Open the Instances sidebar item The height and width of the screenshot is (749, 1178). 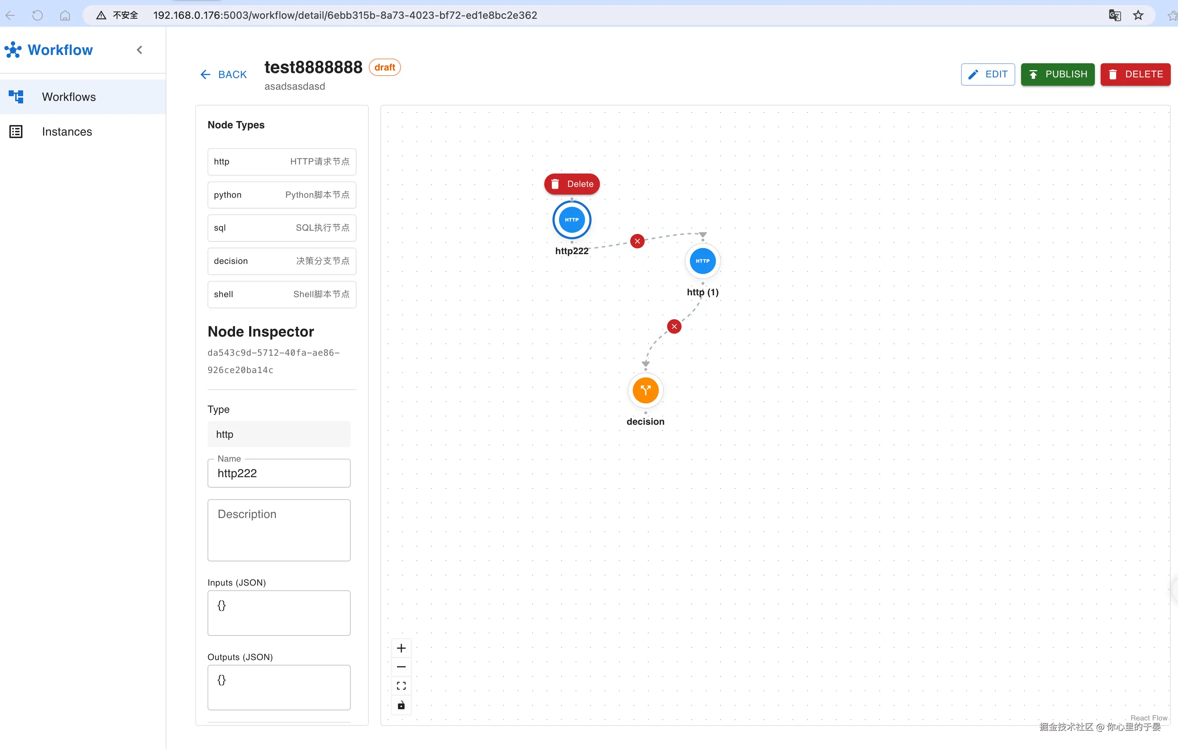pyautogui.click(x=67, y=132)
